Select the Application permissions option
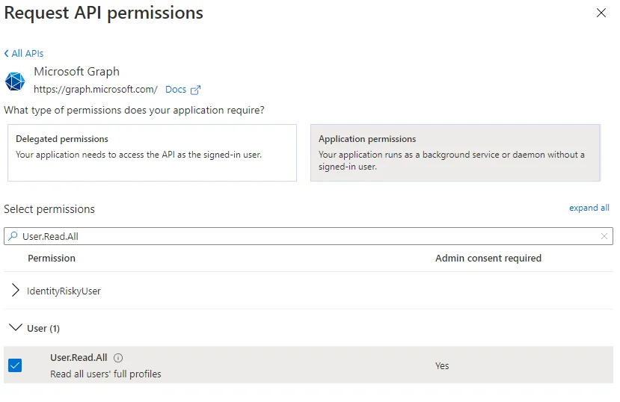This screenshot has height=402, width=620. tap(455, 152)
